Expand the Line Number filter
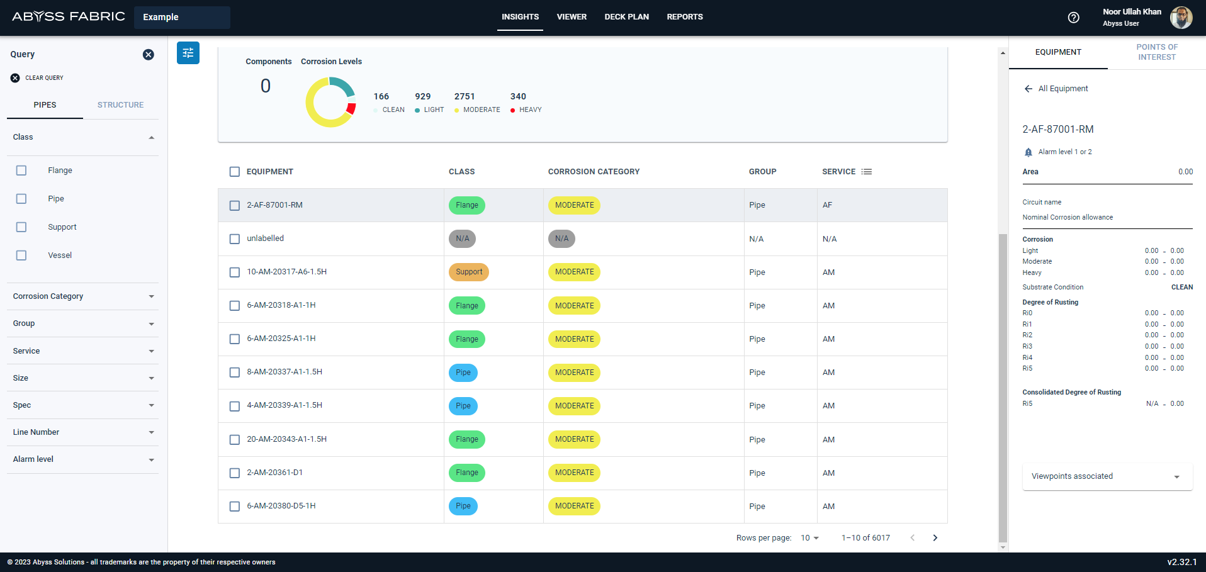1206x572 pixels. tap(82, 432)
